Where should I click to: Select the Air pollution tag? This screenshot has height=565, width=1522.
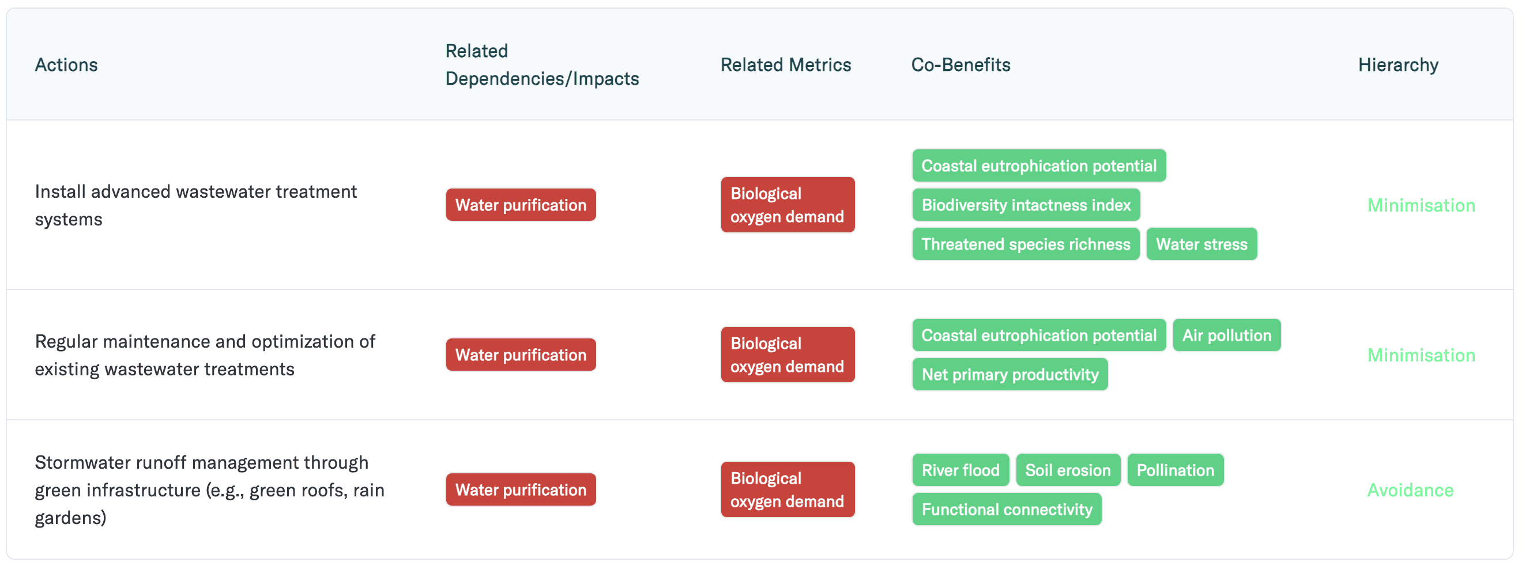[1226, 335]
